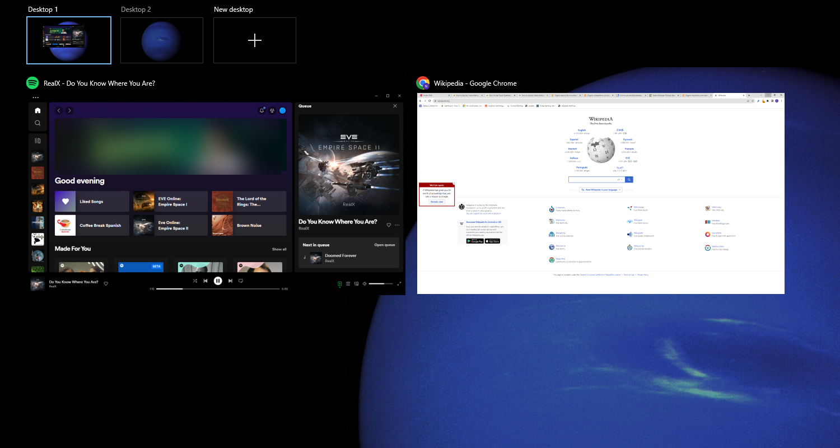This screenshot has width=840, height=448.
Task: Open Friend Activity icon in Spotify
Action: pos(272,110)
